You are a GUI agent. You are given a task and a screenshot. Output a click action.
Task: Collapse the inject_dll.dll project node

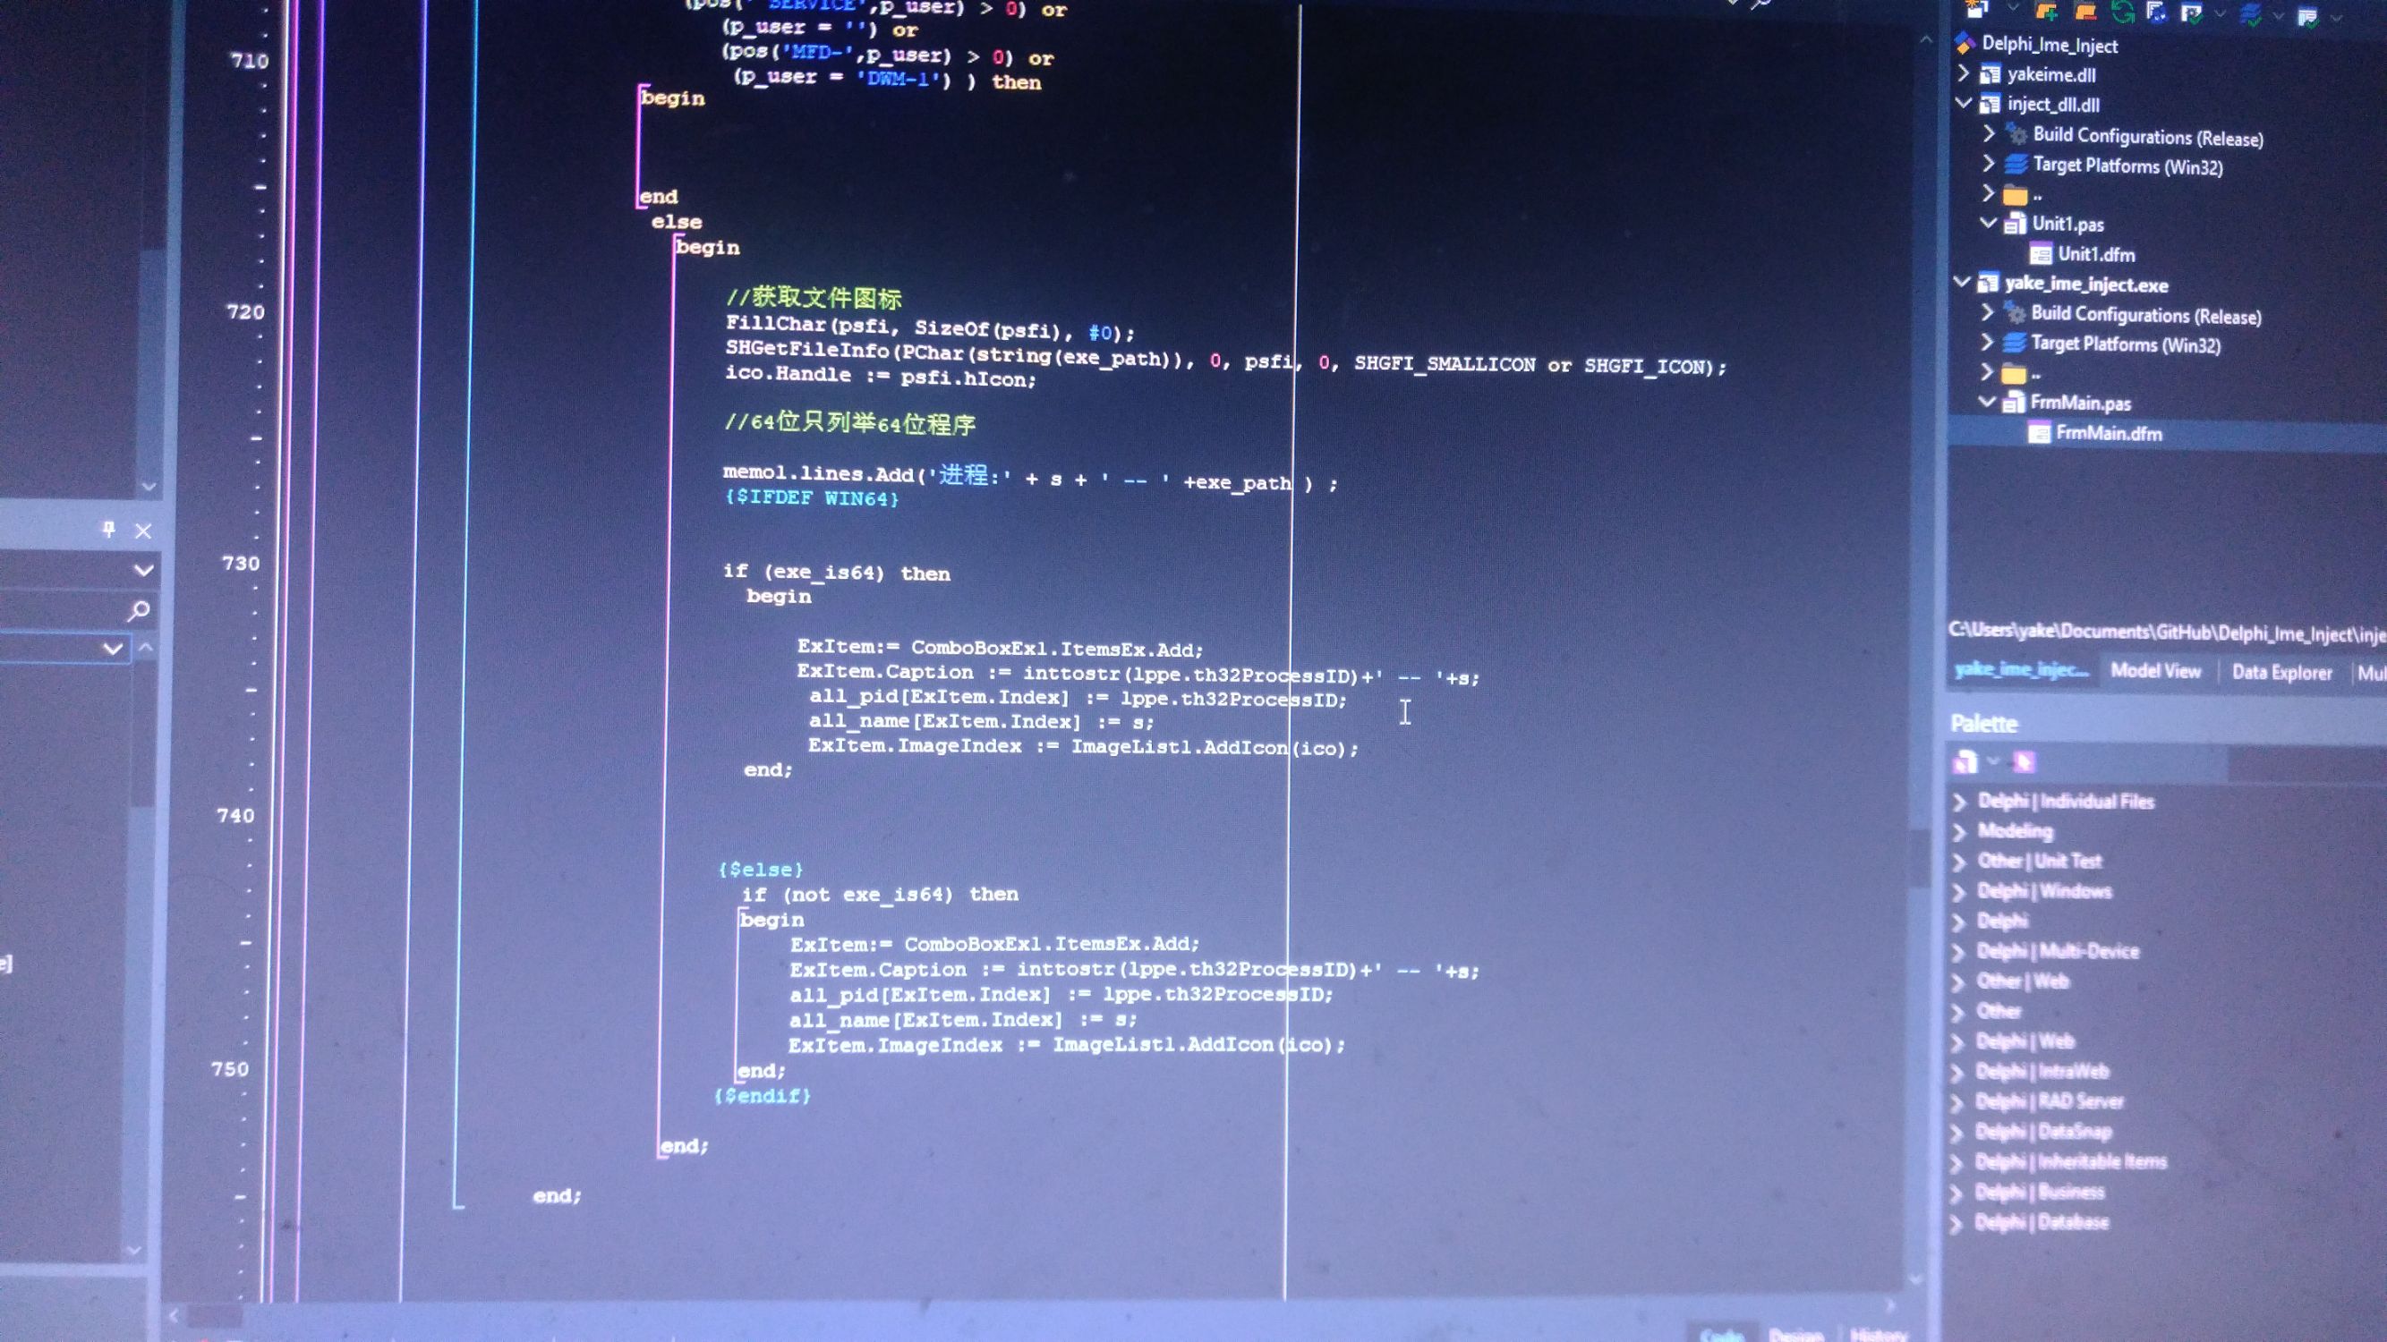[x=1964, y=103]
